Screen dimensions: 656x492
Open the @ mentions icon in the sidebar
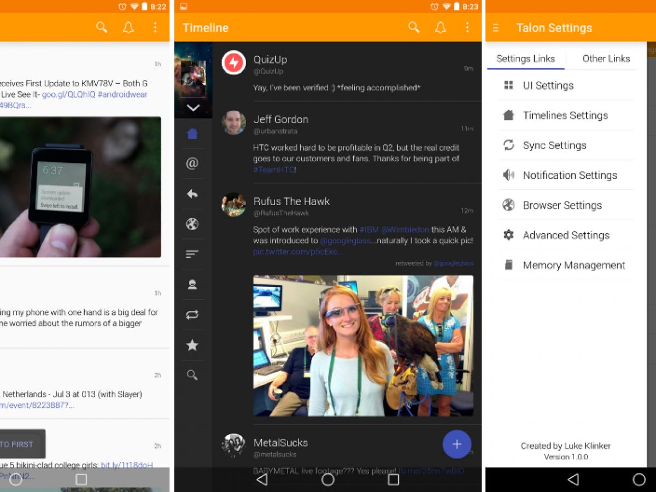[192, 164]
